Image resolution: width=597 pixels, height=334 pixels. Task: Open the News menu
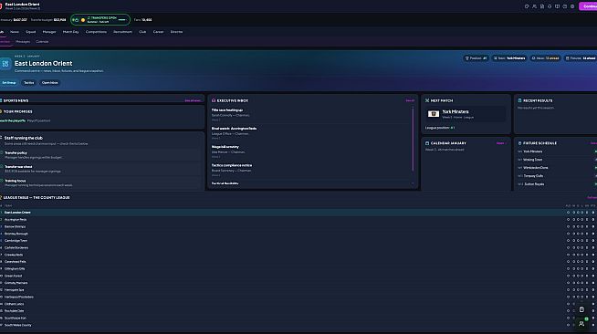click(x=15, y=32)
